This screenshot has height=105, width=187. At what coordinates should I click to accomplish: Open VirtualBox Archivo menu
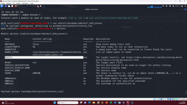coord(3,3)
